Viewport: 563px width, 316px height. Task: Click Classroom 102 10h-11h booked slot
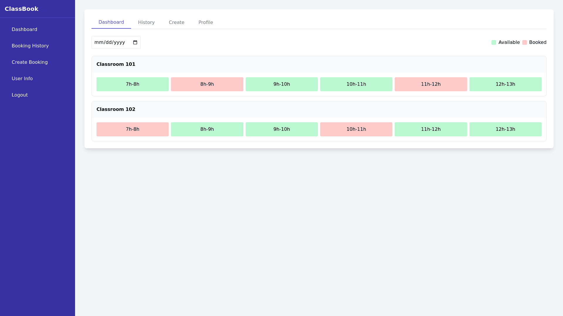click(x=356, y=129)
